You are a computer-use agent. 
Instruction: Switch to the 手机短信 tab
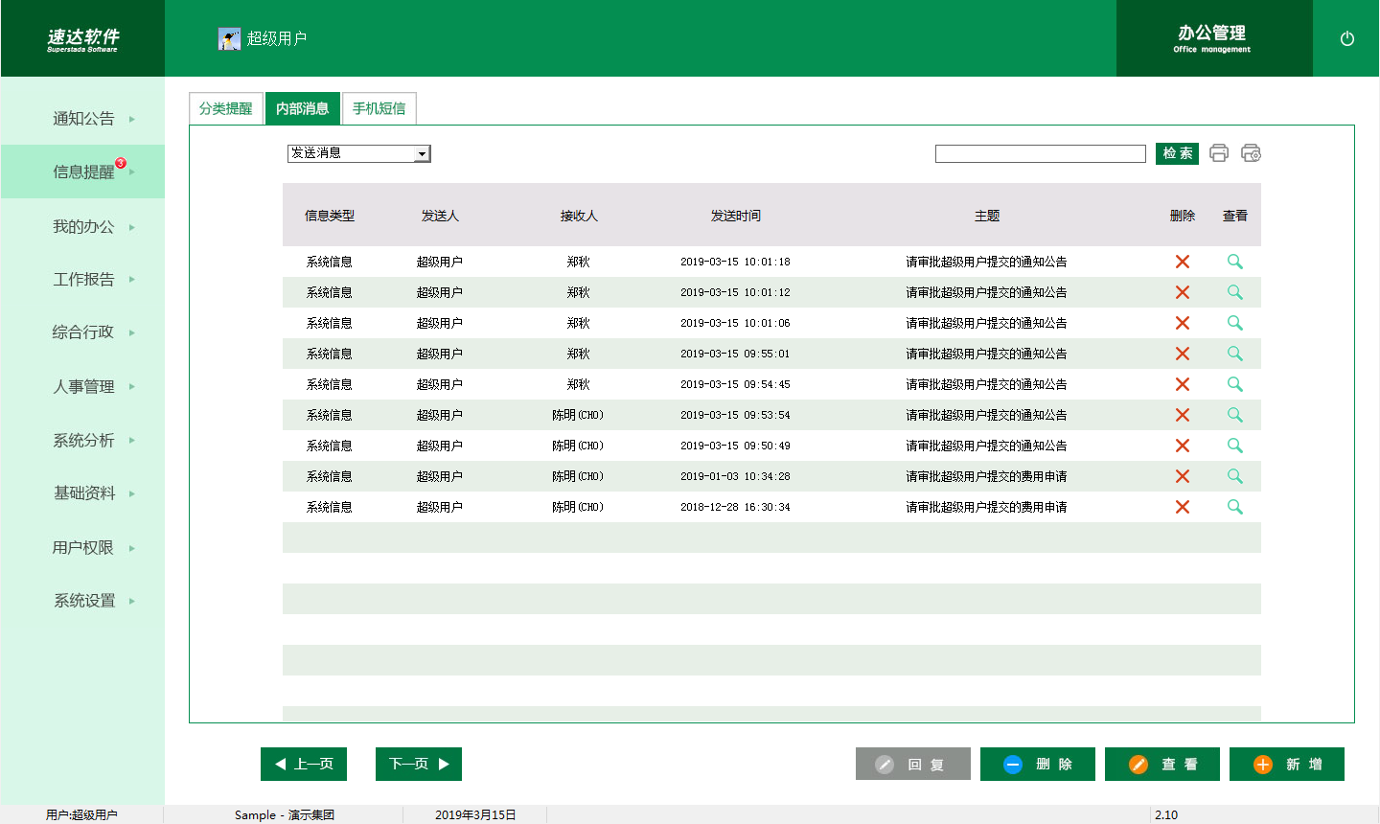point(379,109)
